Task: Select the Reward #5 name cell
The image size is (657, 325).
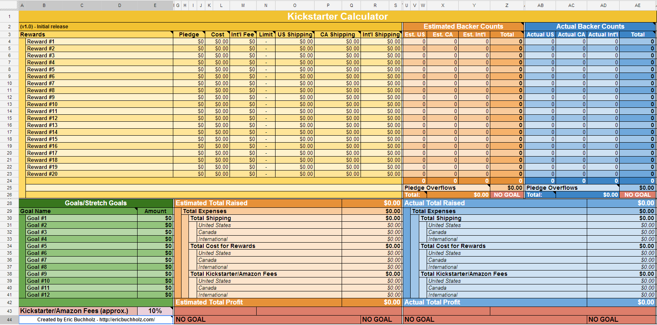Action: click(99, 70)
